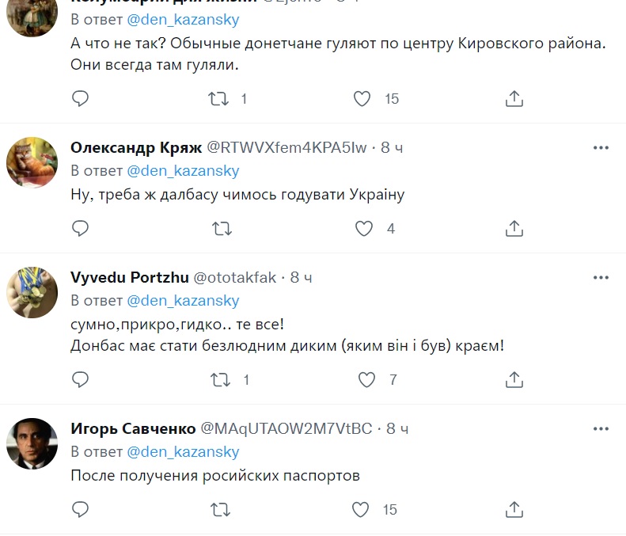This screenshot has width=626, height=536.
Task: Retweet Олександр Кряж's tweet
Action: click(x=222, y=229)
